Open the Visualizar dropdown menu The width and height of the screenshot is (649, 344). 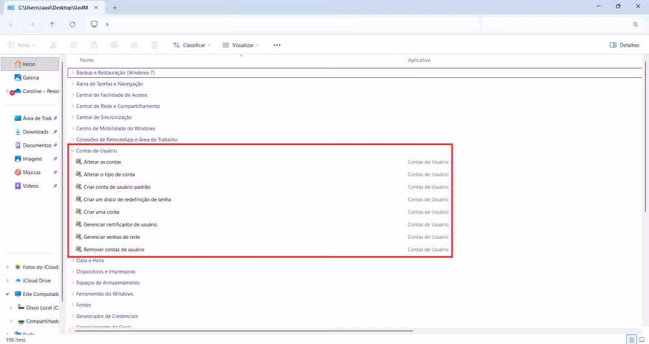click(x=241, y=45)
